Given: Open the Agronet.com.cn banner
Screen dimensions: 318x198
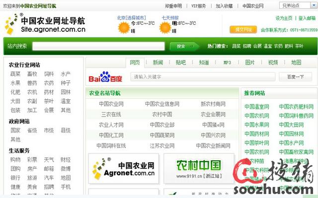Looking at the screenshot, I should (124, 169).
